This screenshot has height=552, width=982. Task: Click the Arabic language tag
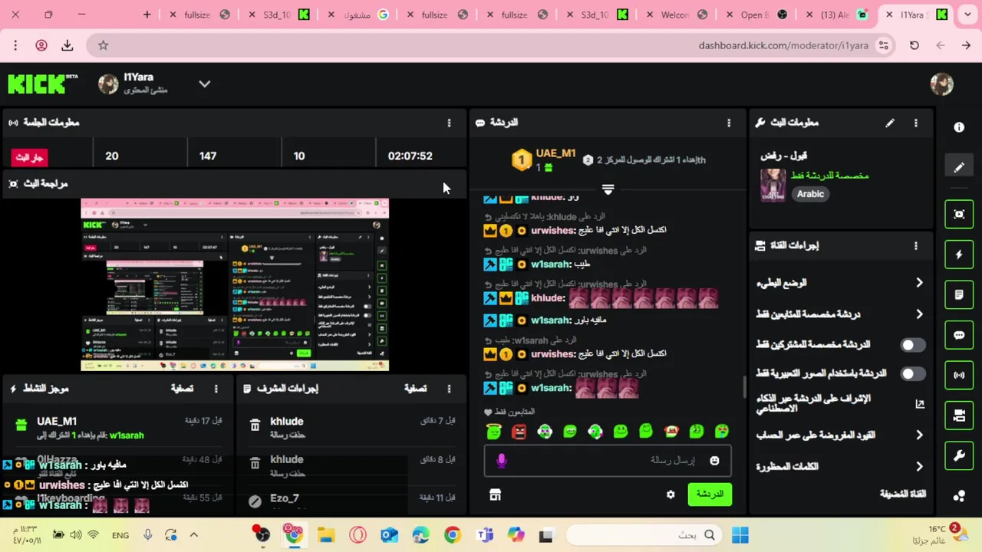click(810, 194)
